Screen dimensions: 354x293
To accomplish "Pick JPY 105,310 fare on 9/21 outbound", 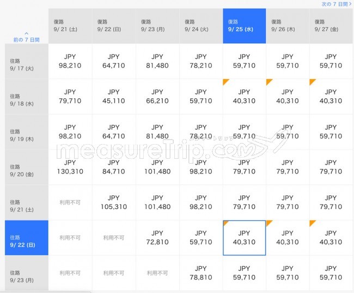I will coord(114,202).
